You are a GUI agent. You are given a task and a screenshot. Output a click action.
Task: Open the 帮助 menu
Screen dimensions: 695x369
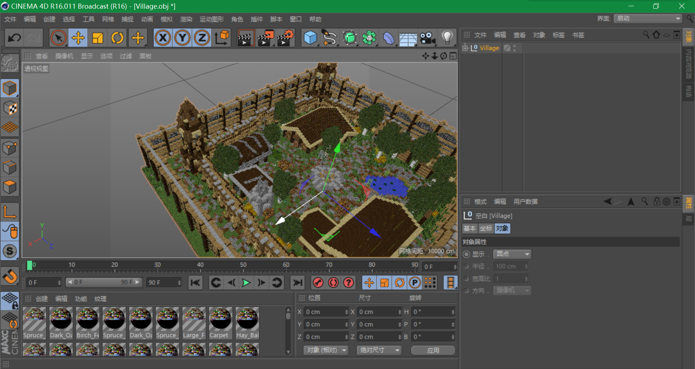pyautogui.click(x=315, y=19)
